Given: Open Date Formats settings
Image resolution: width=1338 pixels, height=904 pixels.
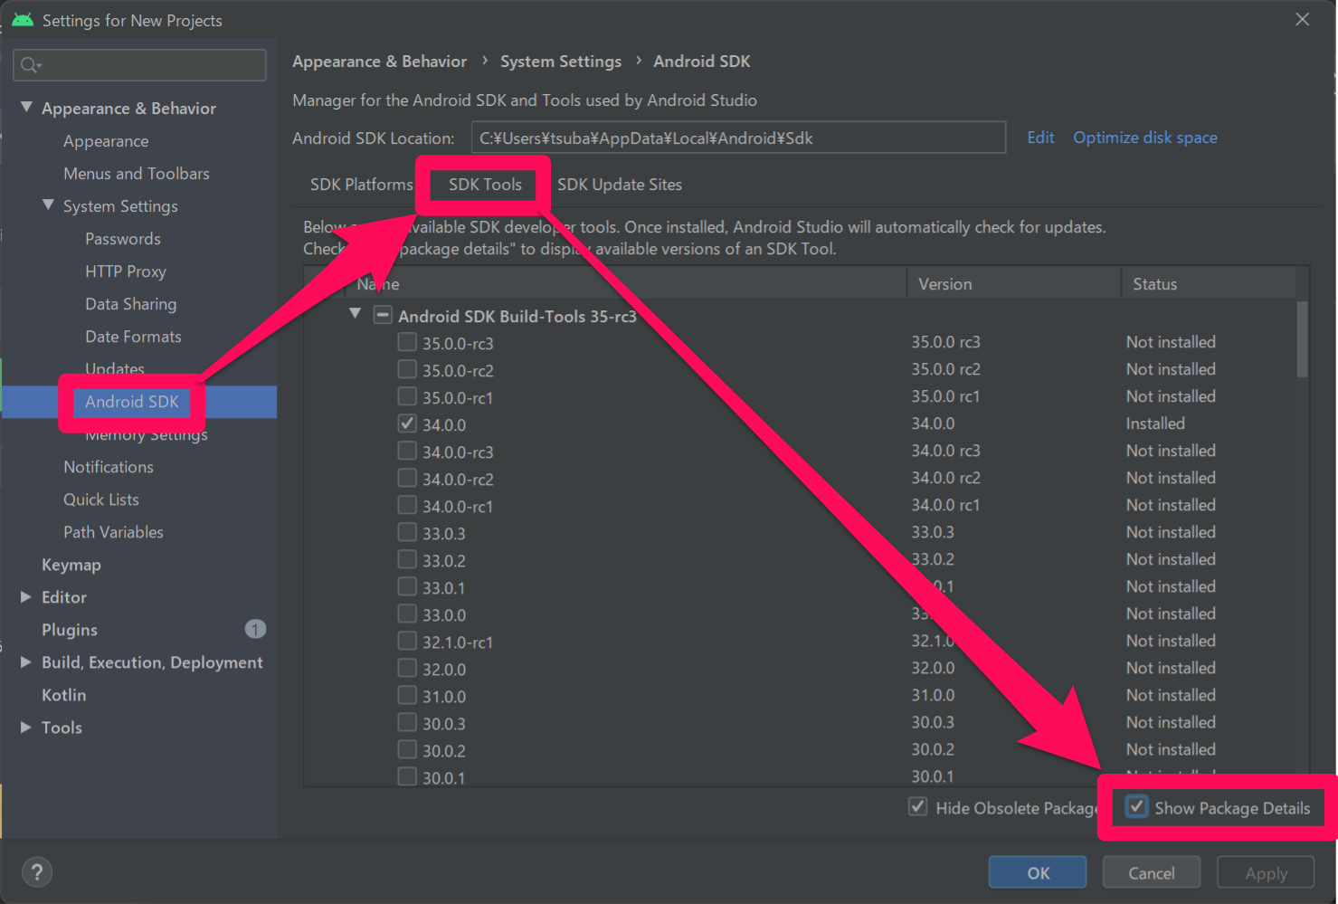Looking at the screenshot, I should (133, 337).
